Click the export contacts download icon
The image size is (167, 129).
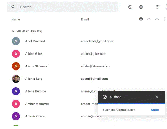149,19
